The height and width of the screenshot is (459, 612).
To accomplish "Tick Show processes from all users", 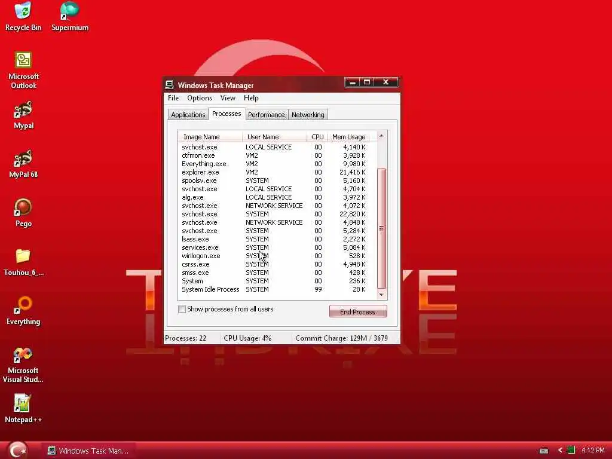I will pos(182,309).
